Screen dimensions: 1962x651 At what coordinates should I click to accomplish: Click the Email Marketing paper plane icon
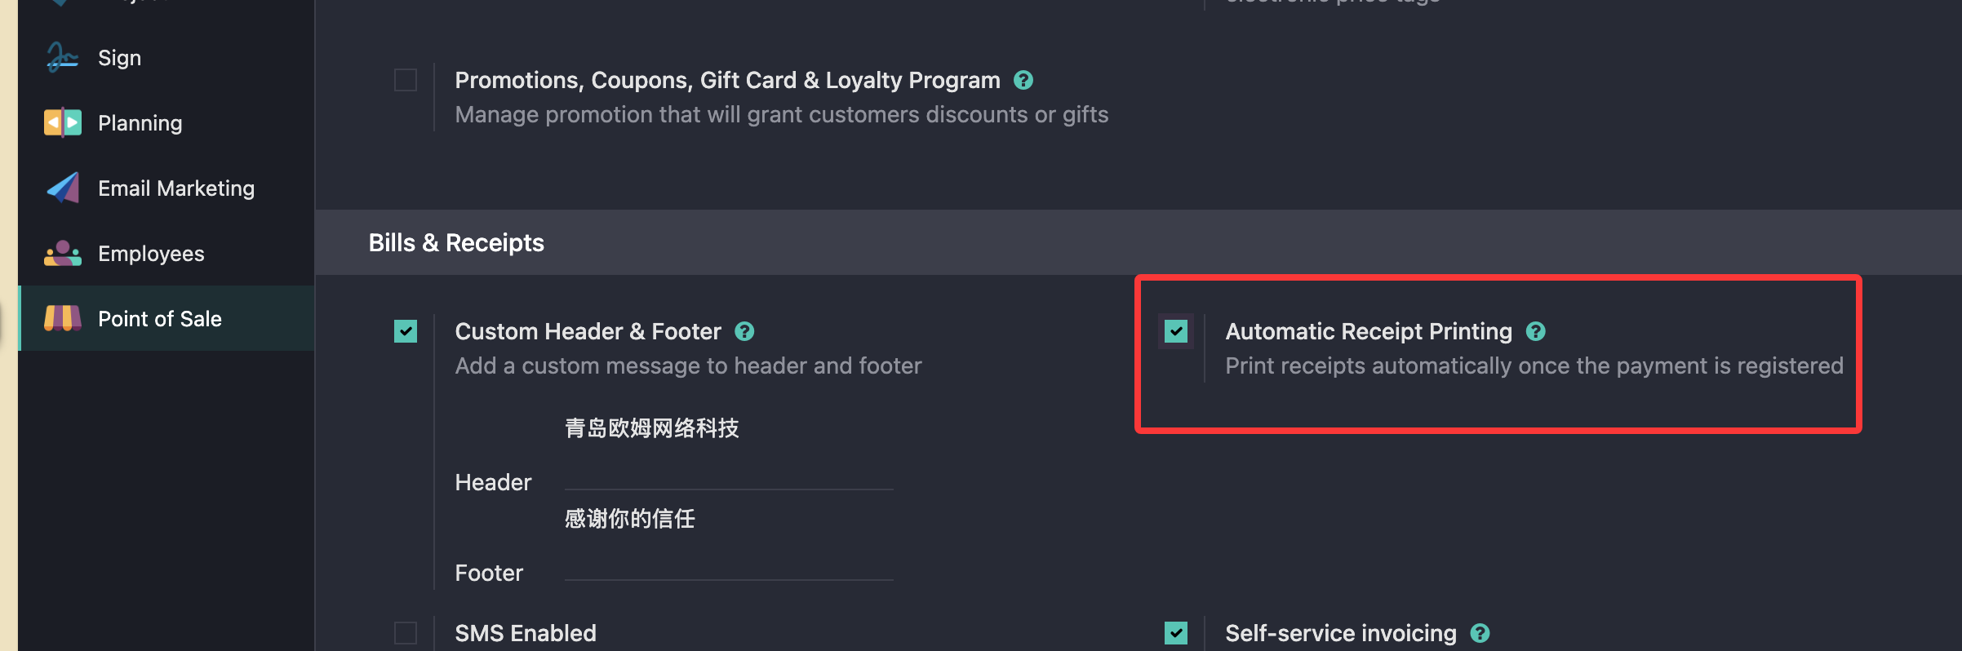coord(62,188)
